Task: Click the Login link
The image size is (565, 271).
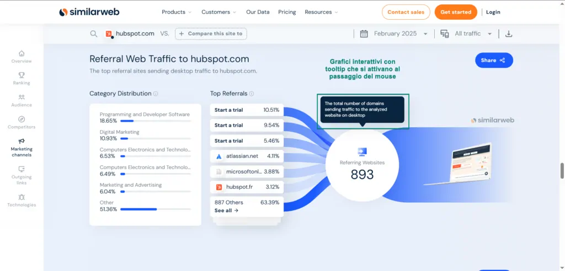Action: [x=493, y=12]
